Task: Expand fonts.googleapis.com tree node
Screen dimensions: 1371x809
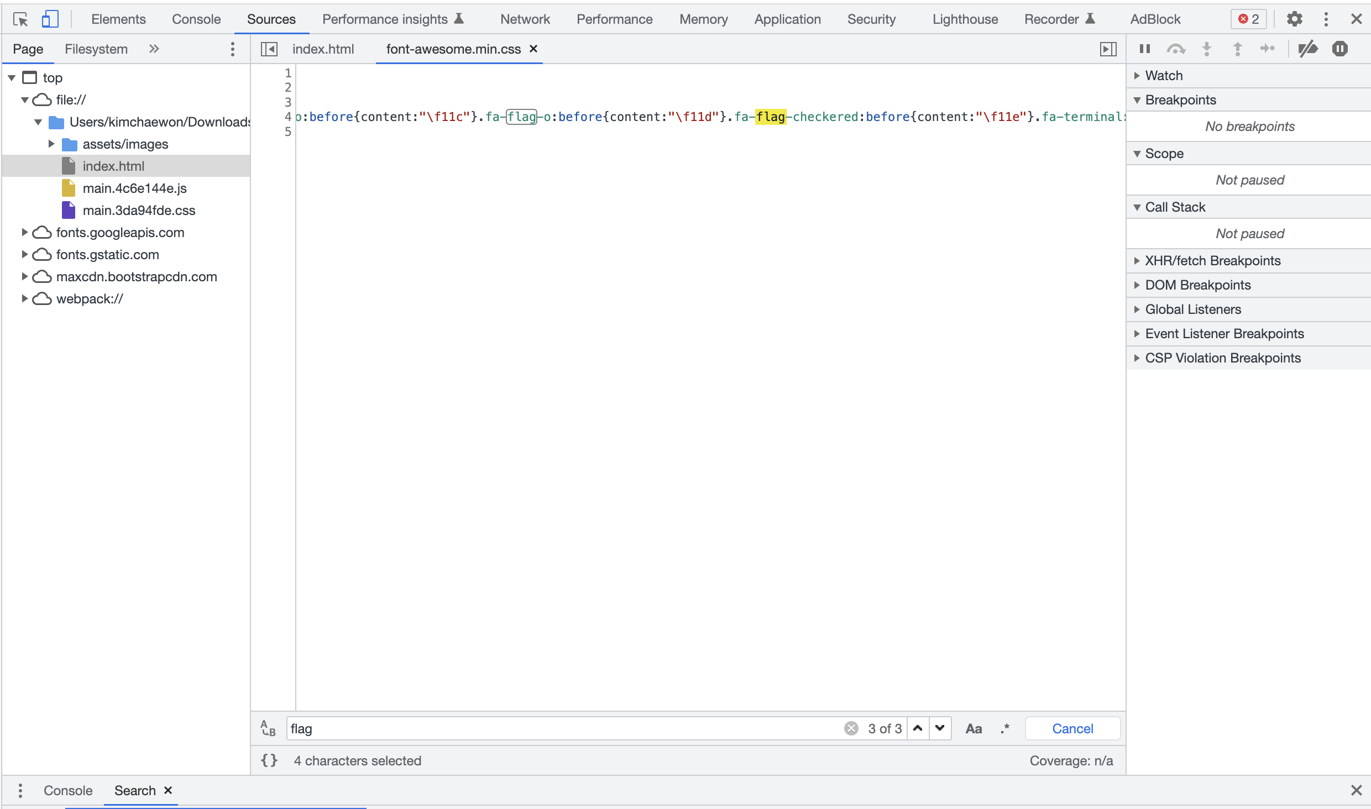Action: coord(24,233)
